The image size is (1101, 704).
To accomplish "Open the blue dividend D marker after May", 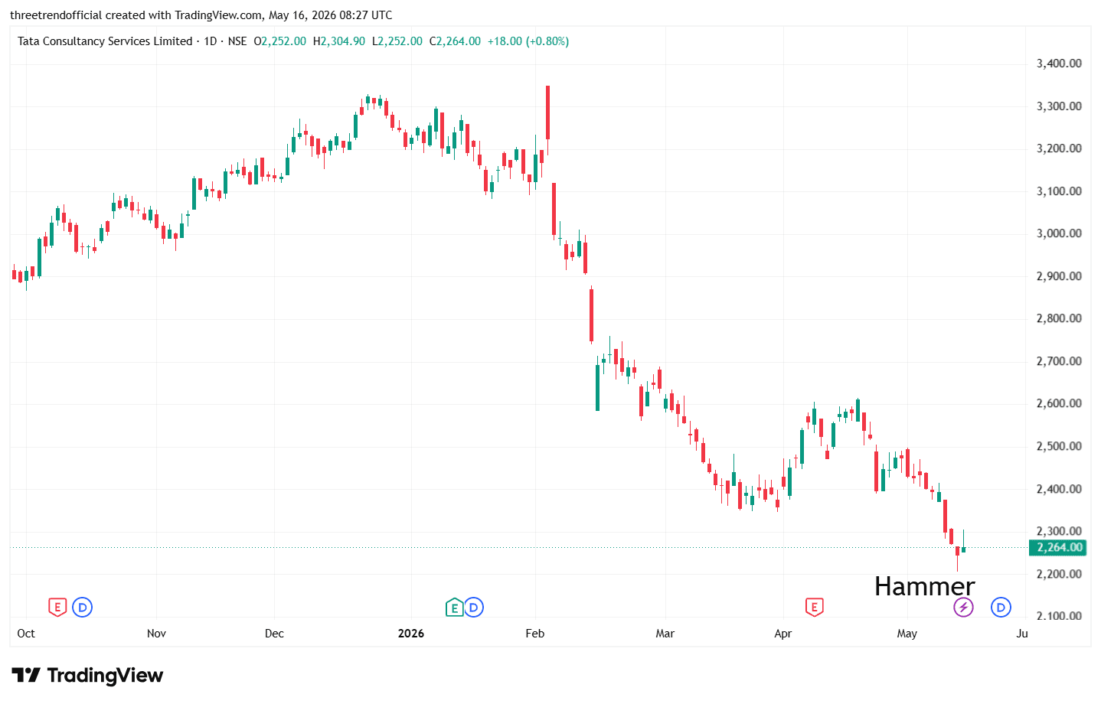I will (1001, 608).
